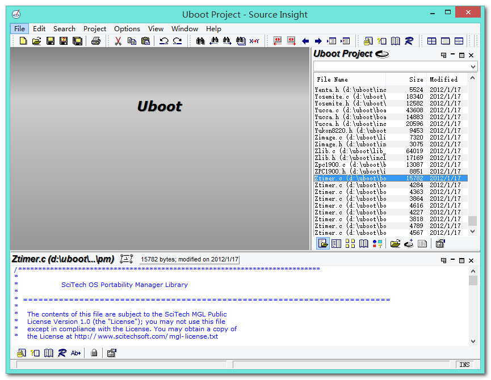Click Project Window file list view icon
The height and width of the screenshot is (380, 491).
coord(322,243)
